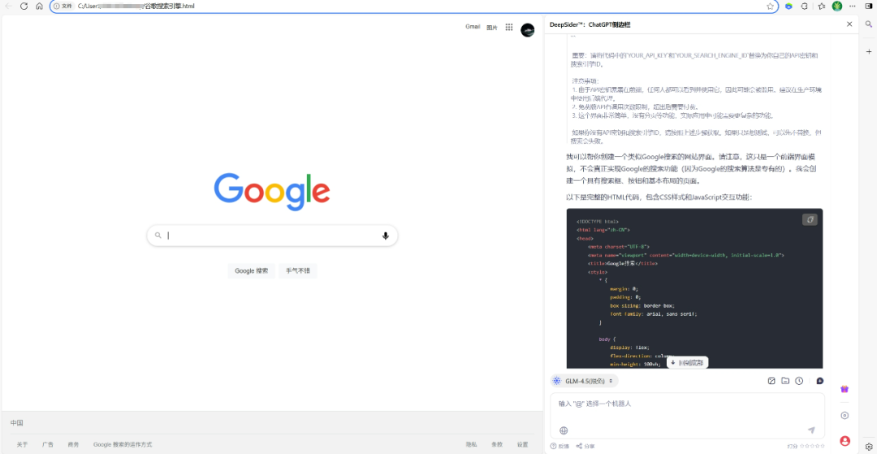This screenshot has width=877, height=454.
Task: Open the 设置 footer link
Action: point(522,444)
